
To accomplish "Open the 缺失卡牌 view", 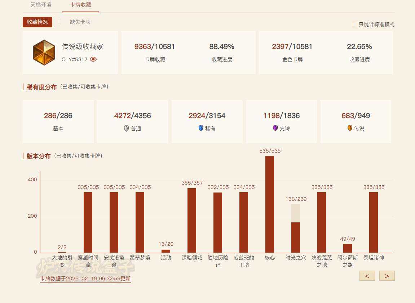I will (80, 22).
